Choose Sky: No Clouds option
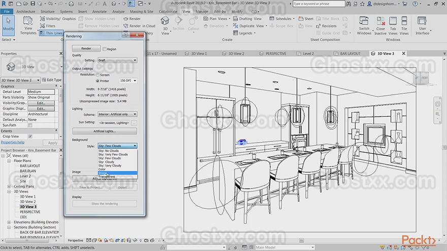 (117, 151)
